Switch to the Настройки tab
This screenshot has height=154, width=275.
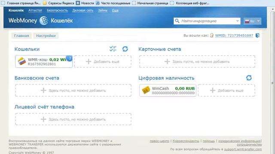[46, 36]
